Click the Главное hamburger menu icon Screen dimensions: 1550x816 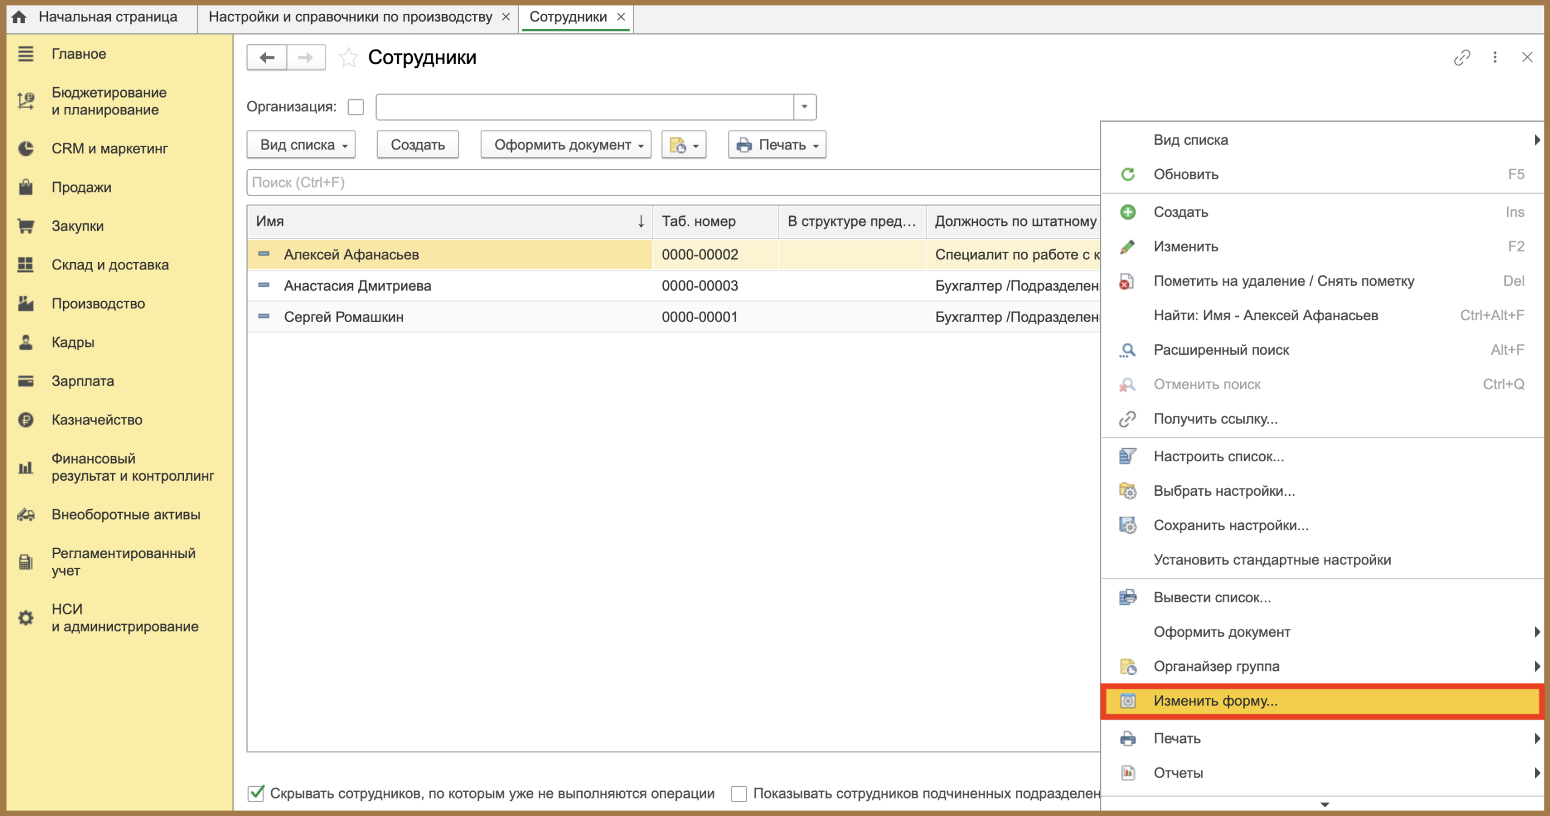pyautogui.click(x=25, y=54)
